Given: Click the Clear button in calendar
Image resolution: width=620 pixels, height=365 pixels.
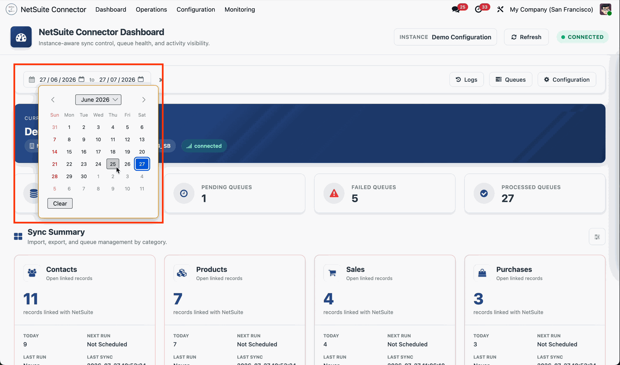Looking at the screenshot, I should coord(60,203).
